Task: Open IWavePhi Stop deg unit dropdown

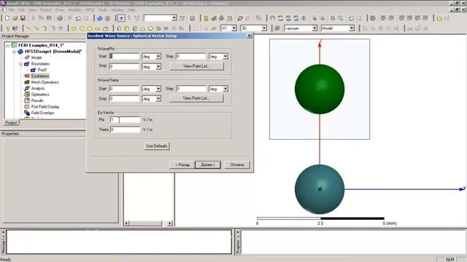Action: tap(158, 67)
